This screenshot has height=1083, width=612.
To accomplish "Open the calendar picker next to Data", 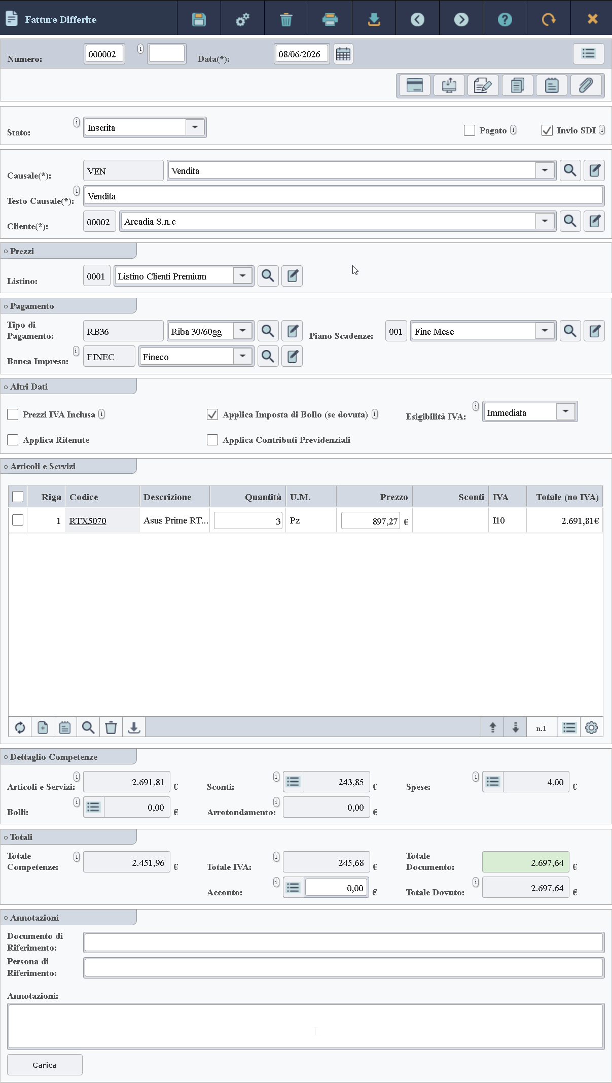I will 343,54.
